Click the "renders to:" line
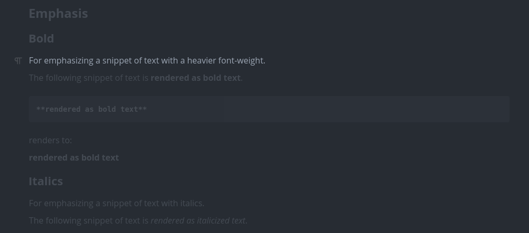Image resolution: width=529 pixels, height=233 pixels. pyautogui.click(x=50, y=140)
